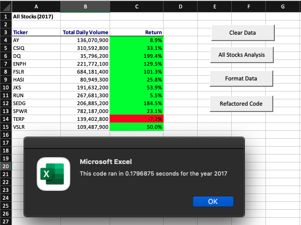This screenshot has height=225, width=301.
Task: Select the VSLR ticker cell
Action: 36,127
